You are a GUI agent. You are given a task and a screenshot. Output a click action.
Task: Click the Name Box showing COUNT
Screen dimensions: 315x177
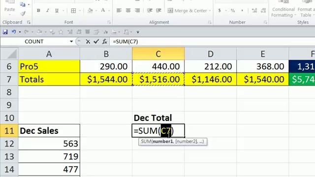pos(34,41)
